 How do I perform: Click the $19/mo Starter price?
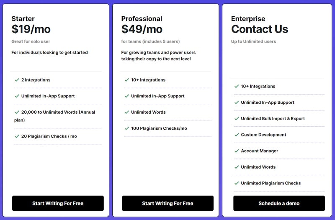[x=32, y=29]
